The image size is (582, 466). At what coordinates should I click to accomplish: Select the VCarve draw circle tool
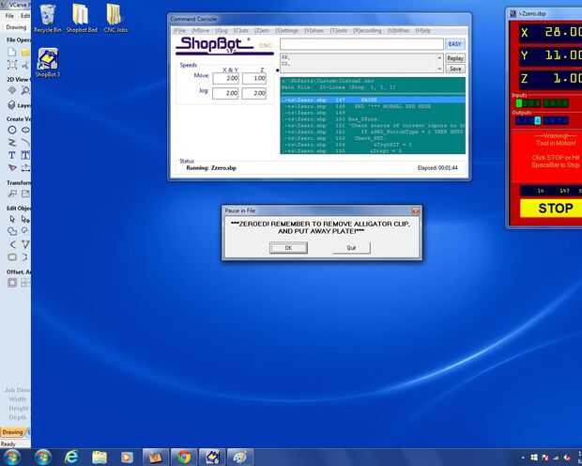(x=12, y=130)
